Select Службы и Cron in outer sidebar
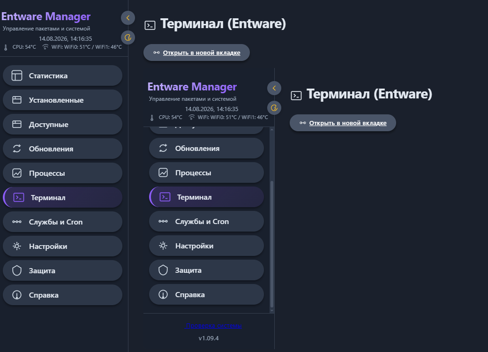 tap(62, 222)
